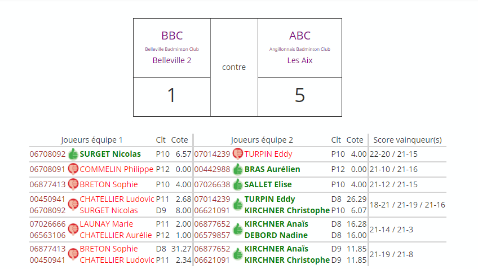Click green thumbs-up beside SURGET Nicolas
478x269 pixels.
coord(73,154)
